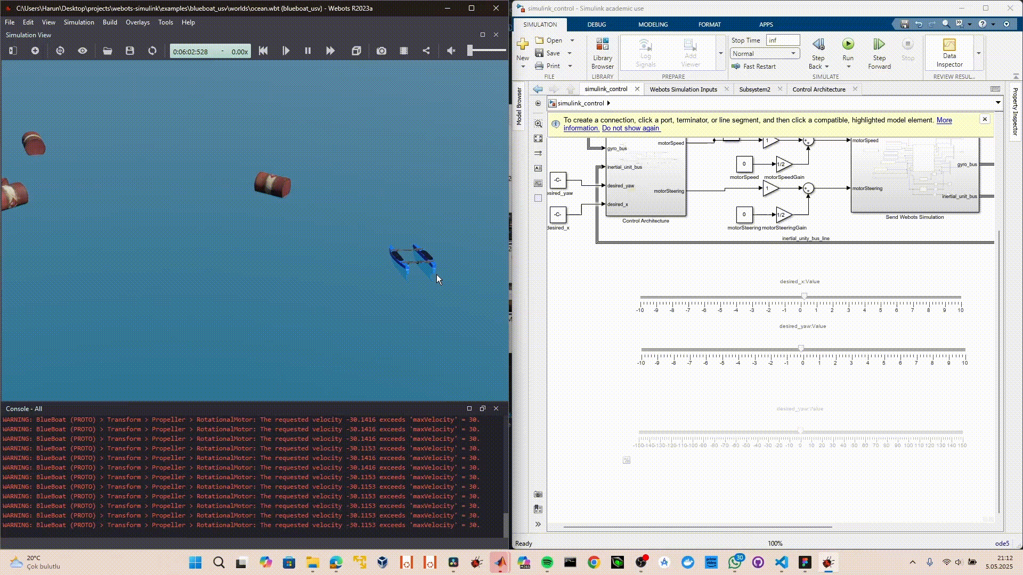
Task: Pause the Webots simulation
Action: pos(308,51)
